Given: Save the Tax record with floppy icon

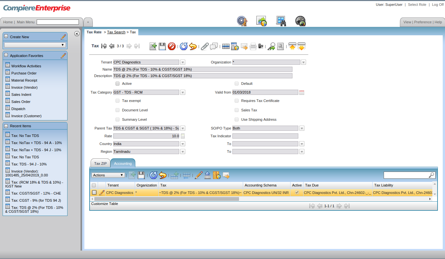Looking at the screenshot, I should click(x=162, y=46).
